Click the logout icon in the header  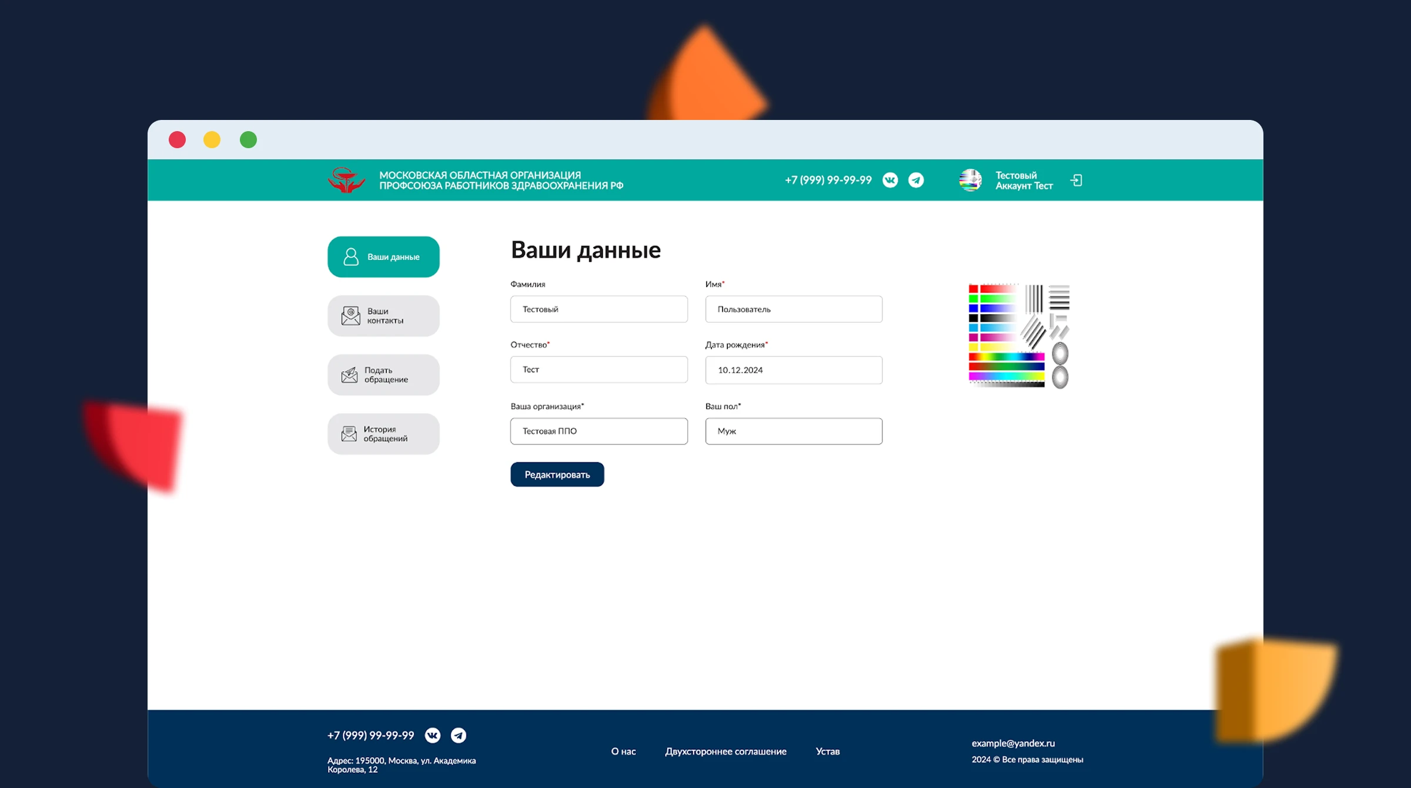[x=1076, y=180]
